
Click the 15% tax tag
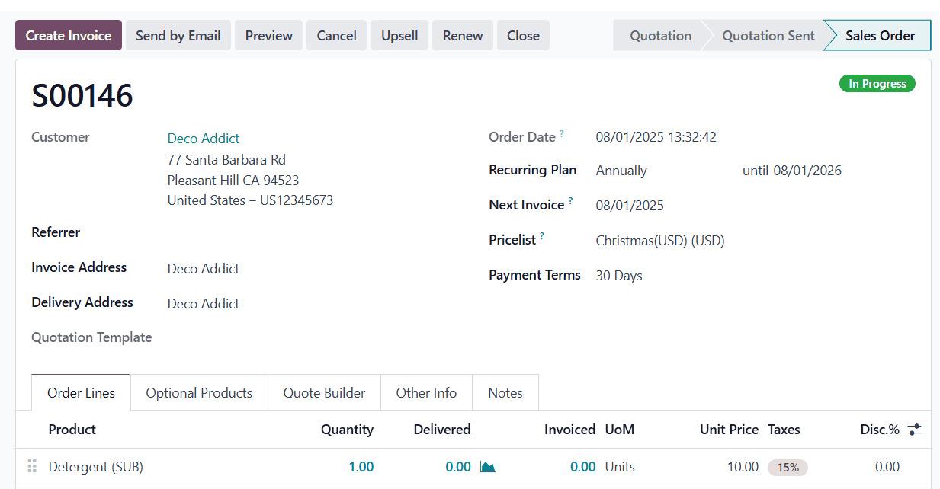(788, 468)
